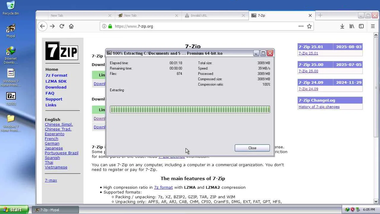380x214 pixels.
Task: Select the 7z2501 installer desktop icon
Action: (x=11, y=99)
